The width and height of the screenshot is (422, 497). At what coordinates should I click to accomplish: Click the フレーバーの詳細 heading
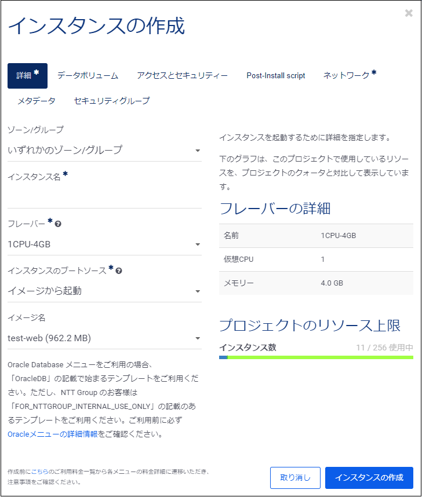275,209
